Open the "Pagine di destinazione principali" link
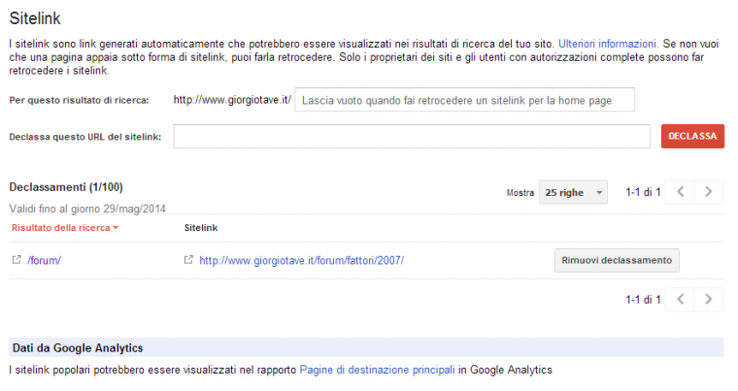 pos(377,370)
